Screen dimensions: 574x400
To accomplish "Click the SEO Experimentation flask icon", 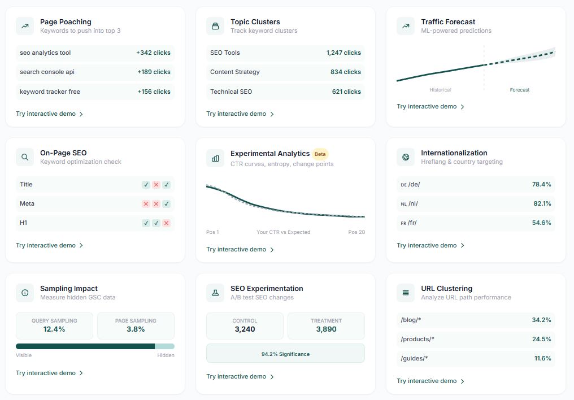I will click(215, 293).
